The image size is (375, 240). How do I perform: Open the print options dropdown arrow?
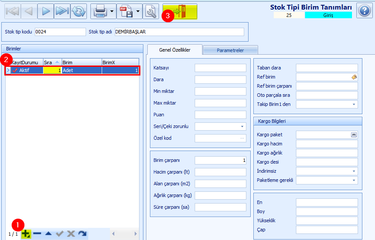point(113,12)
